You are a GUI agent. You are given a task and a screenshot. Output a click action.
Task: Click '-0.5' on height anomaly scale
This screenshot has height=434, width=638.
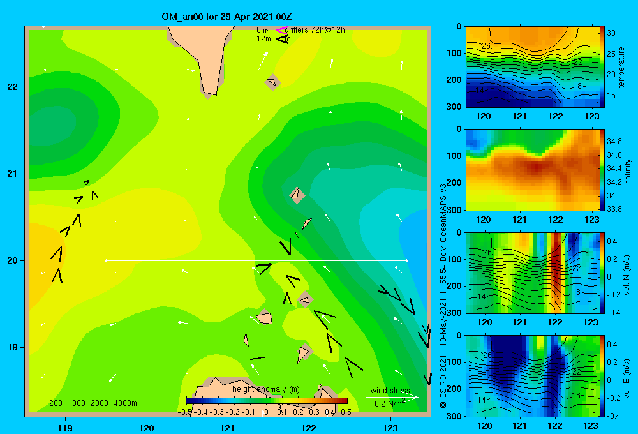pyautogui.click(x=185, y=412)
